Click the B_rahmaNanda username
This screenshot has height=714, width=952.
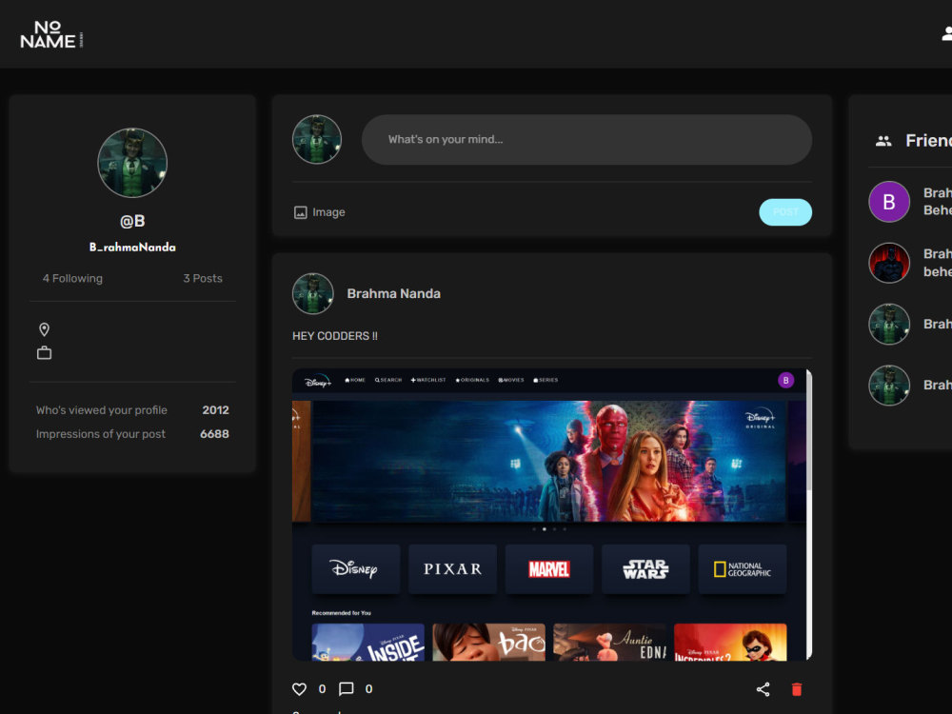point(132,248)
